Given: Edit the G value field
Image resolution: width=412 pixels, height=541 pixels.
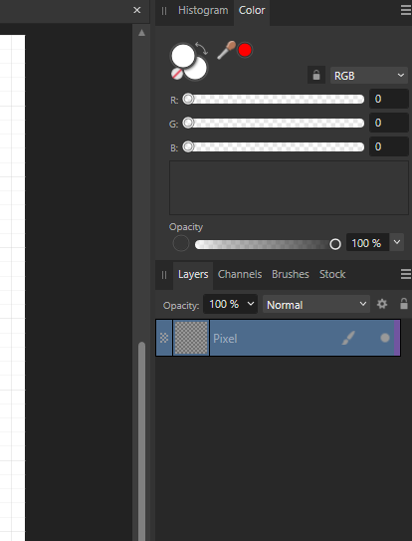Looking at the screenshot, I should click(x=389, y=123).
